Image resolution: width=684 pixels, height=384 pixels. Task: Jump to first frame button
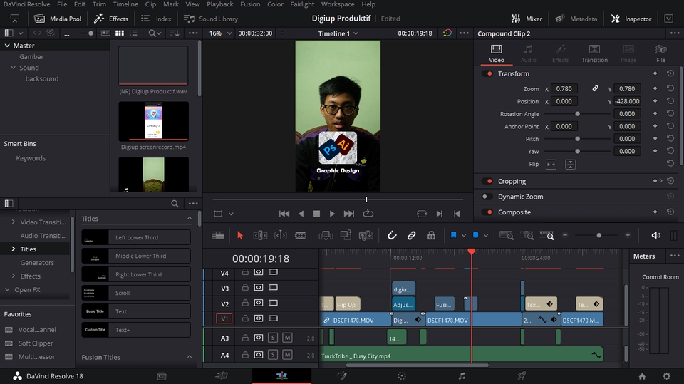[284, 214]
